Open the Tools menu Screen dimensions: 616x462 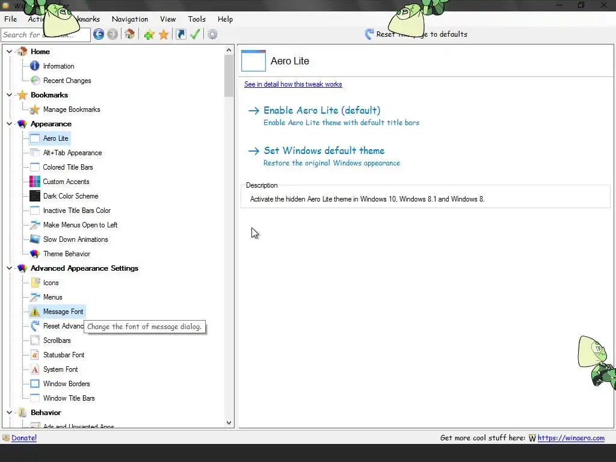(x=197, y=19)
